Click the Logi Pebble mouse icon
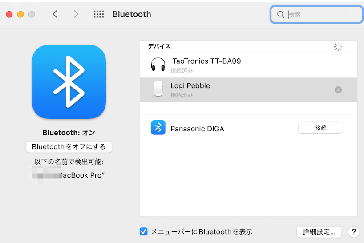364x243 pixels. [x=158, y=88]
